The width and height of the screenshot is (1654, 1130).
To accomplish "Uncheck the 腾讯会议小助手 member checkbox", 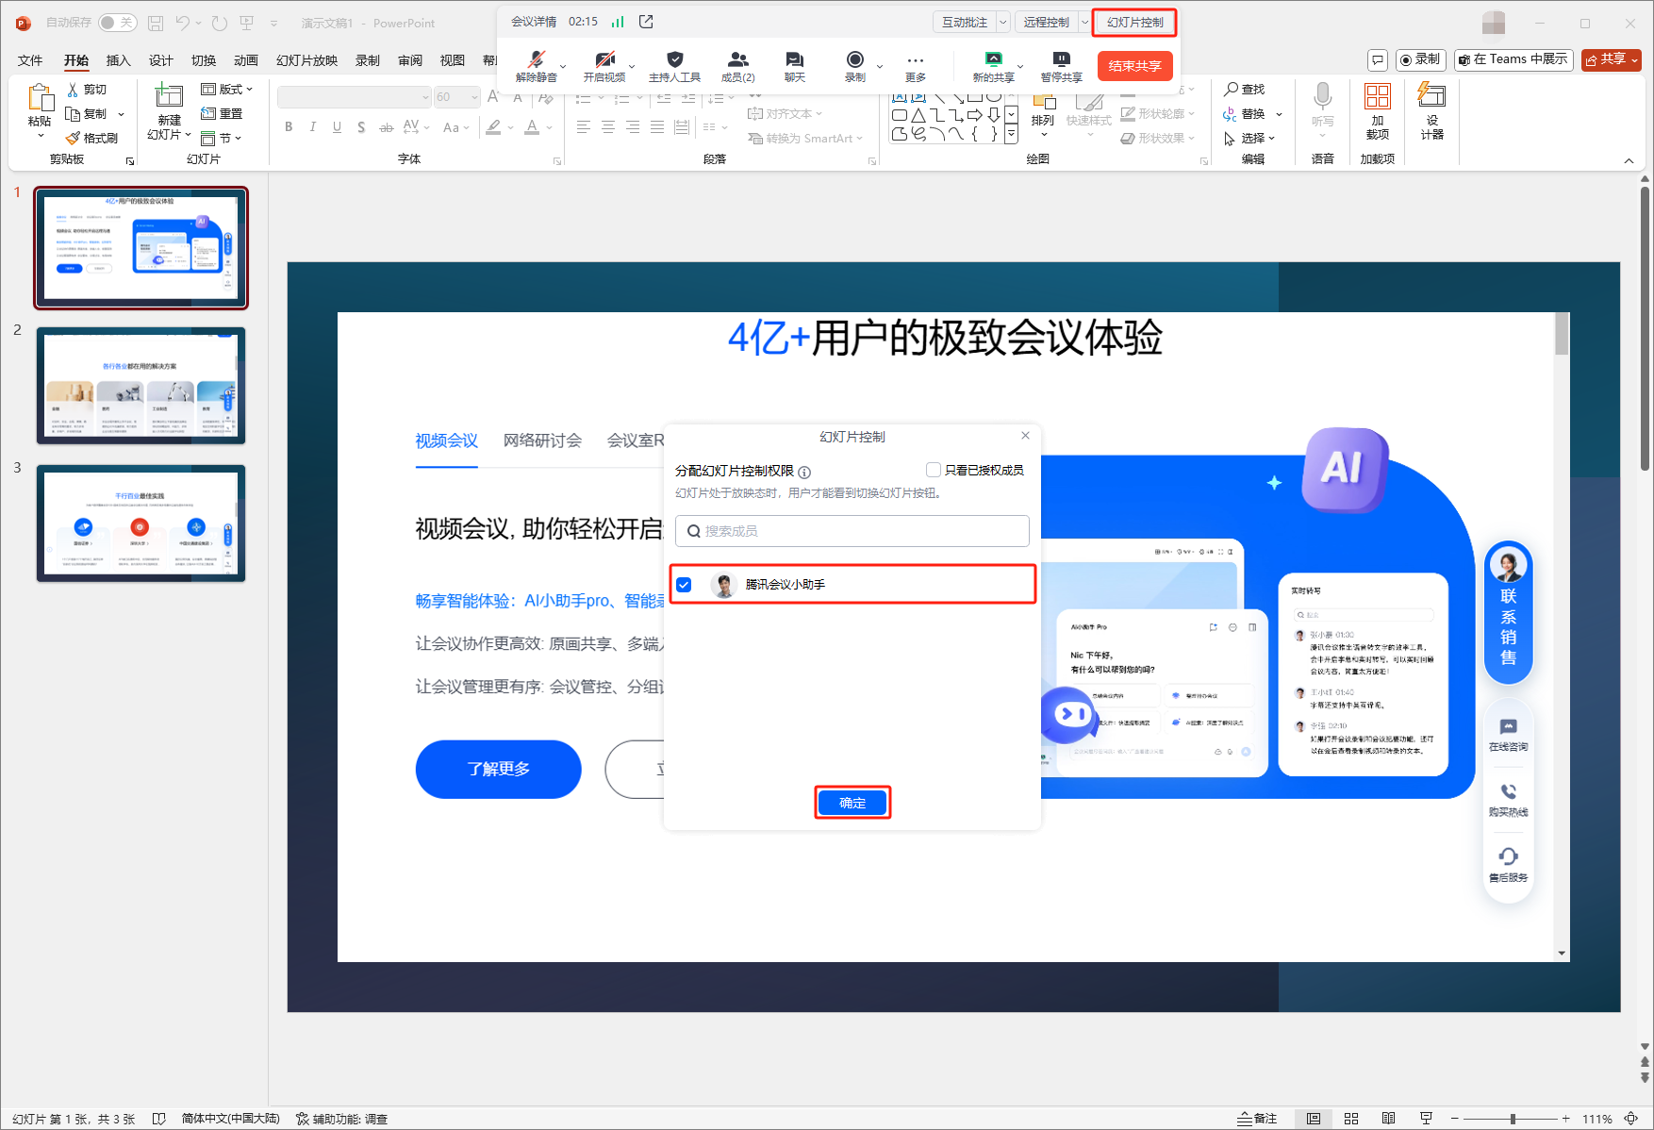I will (x=684, y=585).
